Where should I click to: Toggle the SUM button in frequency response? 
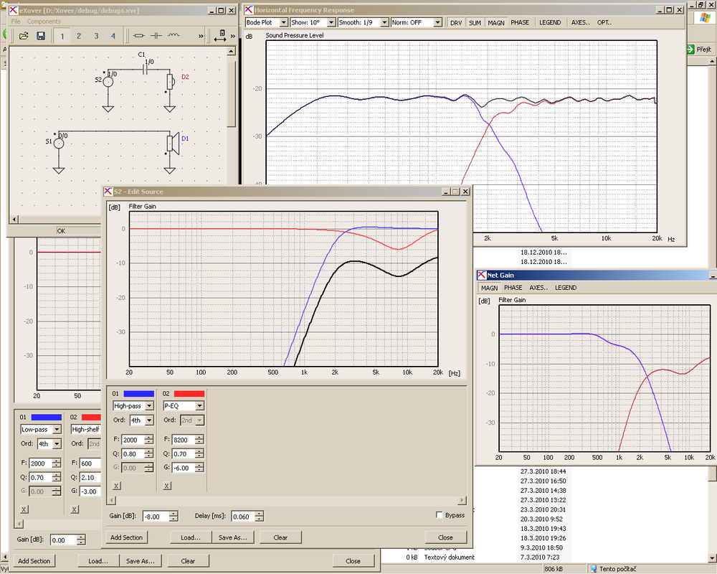pyautogui.click(x=475, y=22)
